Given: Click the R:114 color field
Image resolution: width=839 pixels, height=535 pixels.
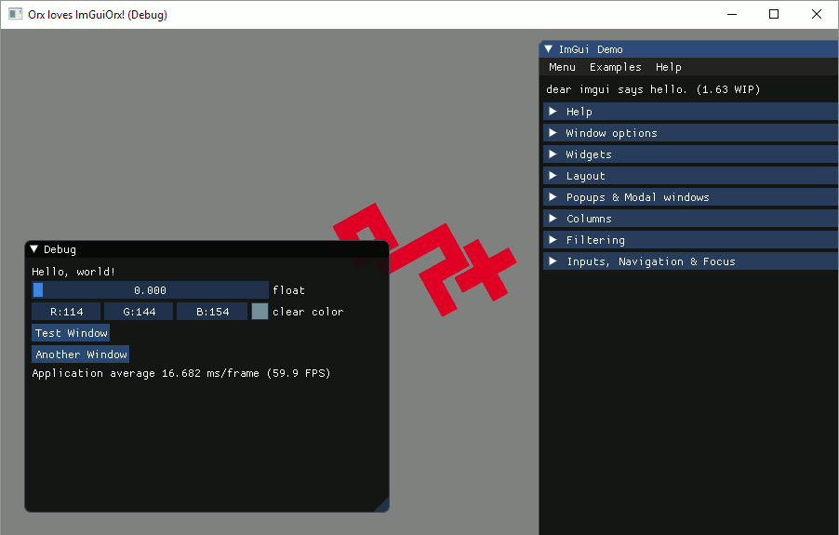Looking at the screenshot, I should (66, 312).
